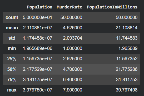
Task: Click the 25% population 1.156735e+07
Action: click(x=38, y=59)
